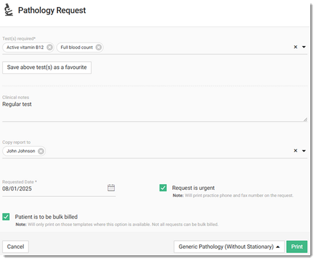Image resolution: width=316 pixels, height=261 pixels.
Task: Remove the Active vitamin B12 test chip
Action: click(49, 47)
